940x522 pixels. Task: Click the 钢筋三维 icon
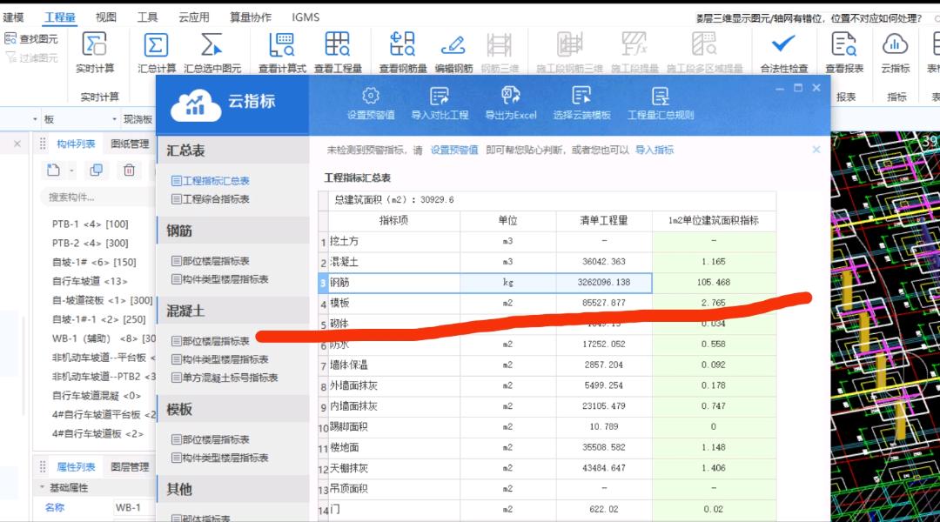click(500, 45)
